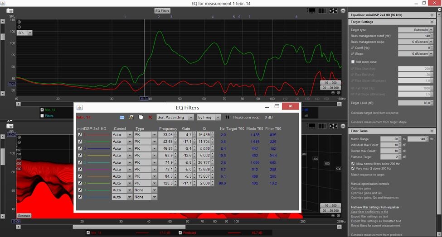Toggle waterfall graph frequency axis icon
The height and width of the screenshot is (237, 442).
click(322, 126)
